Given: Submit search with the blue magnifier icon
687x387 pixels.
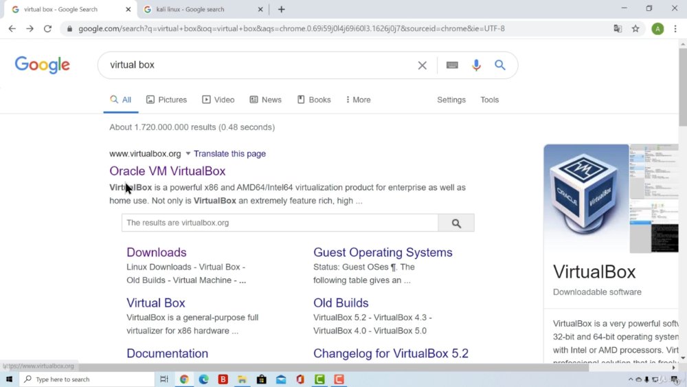Looking at the screenshot, I should pos(500,65).
